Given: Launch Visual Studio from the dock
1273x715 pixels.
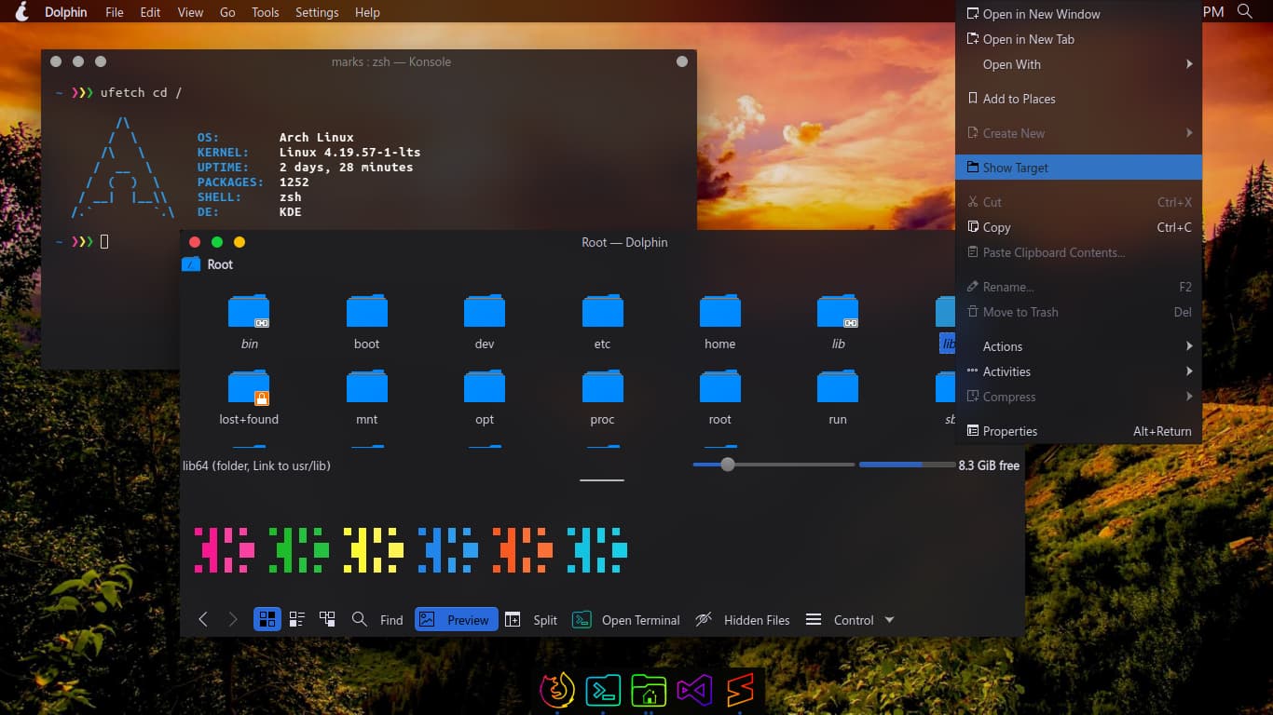Looking at the screenshot, I should [x=694, y=691].
